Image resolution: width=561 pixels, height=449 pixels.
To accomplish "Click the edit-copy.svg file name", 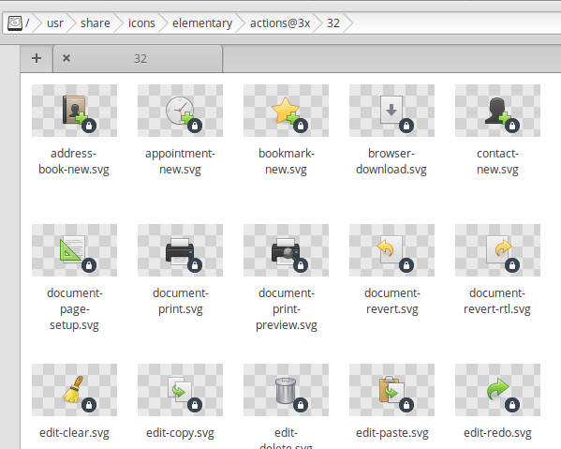I will 180,433.
